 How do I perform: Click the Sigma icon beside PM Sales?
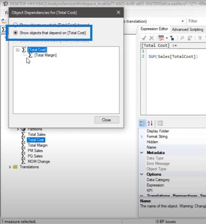click(x=23, y=150)
